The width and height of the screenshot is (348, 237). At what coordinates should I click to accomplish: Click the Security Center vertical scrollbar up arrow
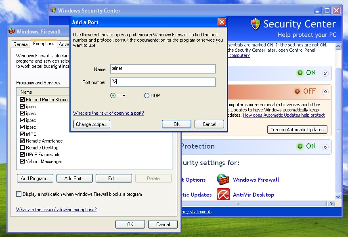point(338,46)
